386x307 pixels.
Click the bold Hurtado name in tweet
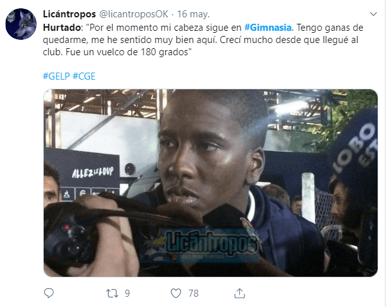(62, 28)
